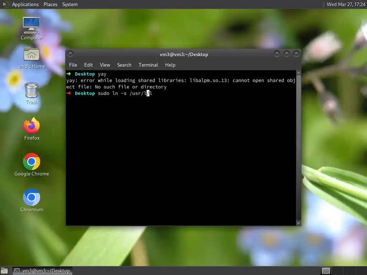Open the Computer desktop icon
The height and width of the screenshot is (275, 367).
(x=32, y=28)
